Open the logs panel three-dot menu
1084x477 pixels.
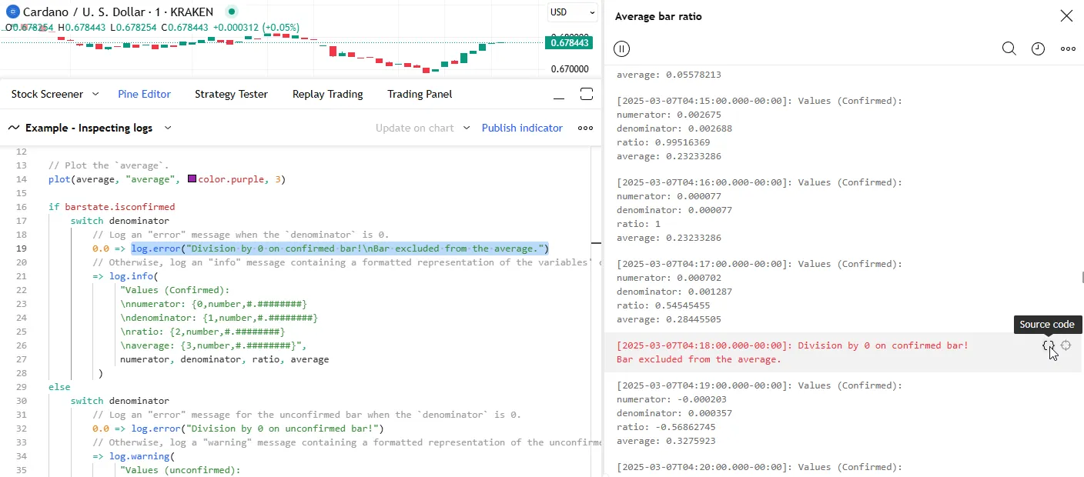click(1068, 48)
